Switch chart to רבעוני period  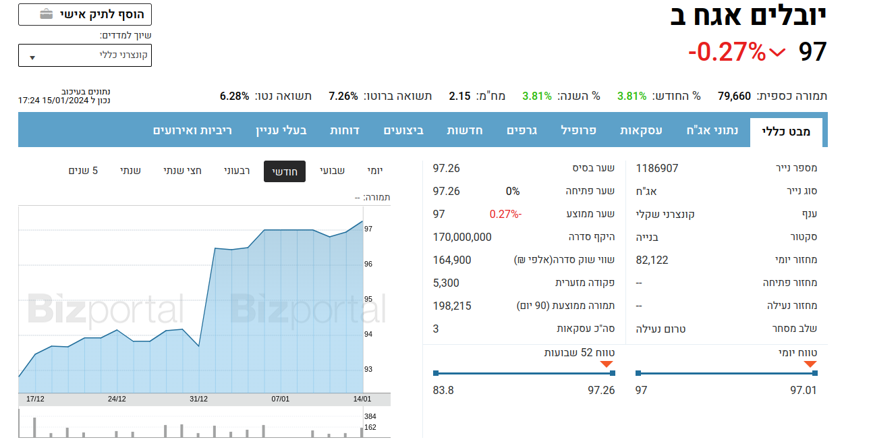click(237, 171)
